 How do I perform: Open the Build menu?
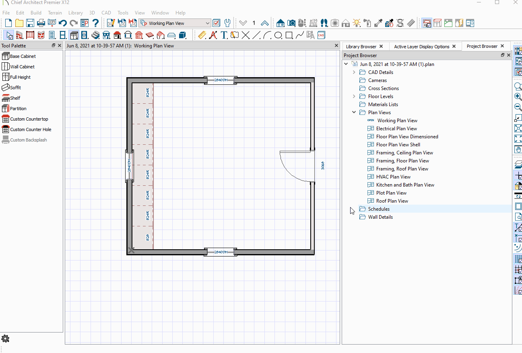36,12
